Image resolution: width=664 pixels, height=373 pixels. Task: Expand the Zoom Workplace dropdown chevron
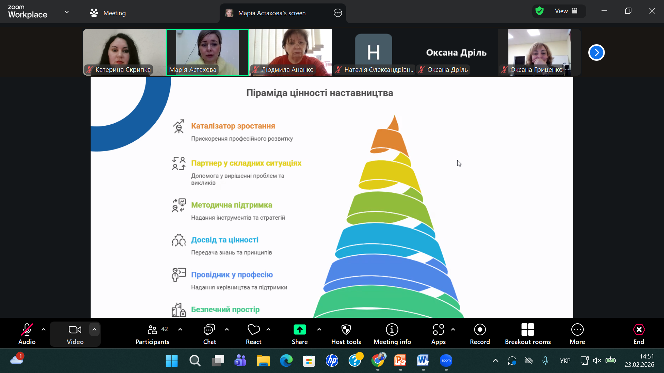coord(67,12)
